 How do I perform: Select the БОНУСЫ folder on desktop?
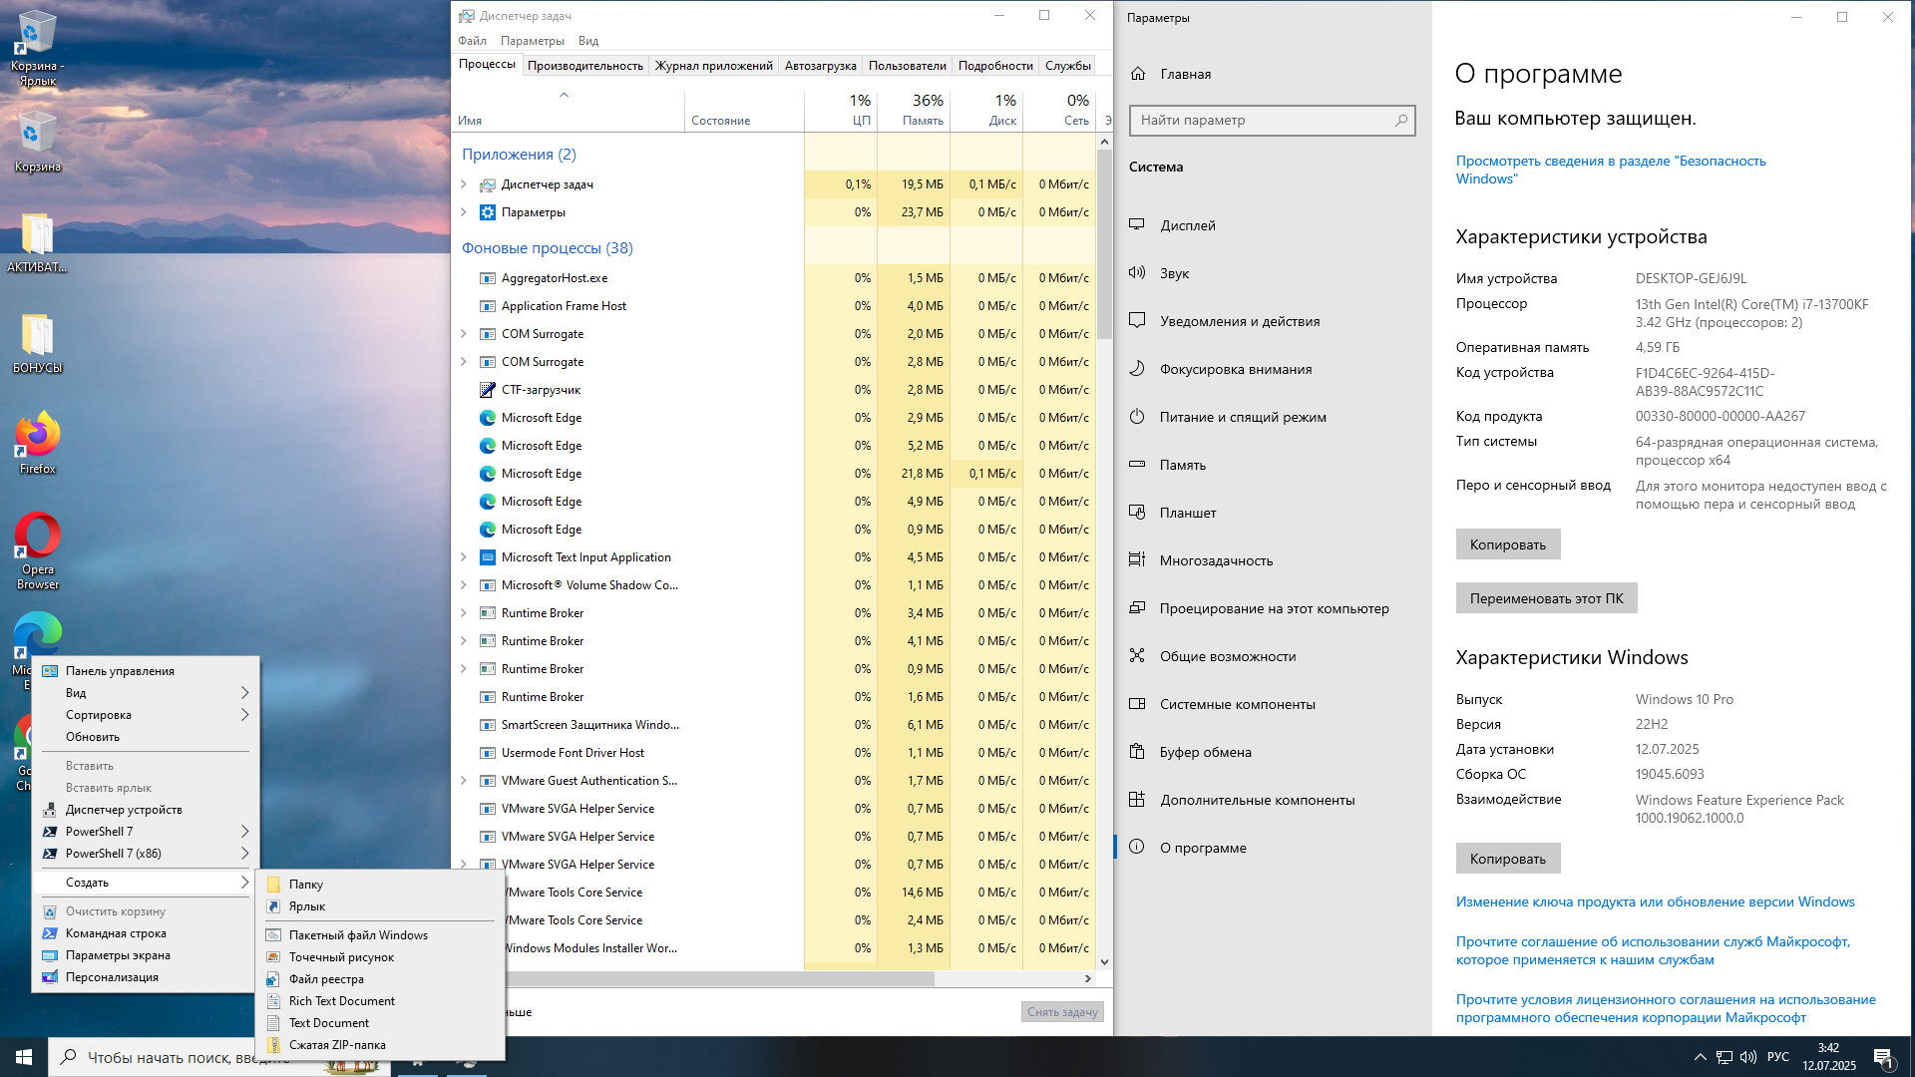[x=38, y=342]
